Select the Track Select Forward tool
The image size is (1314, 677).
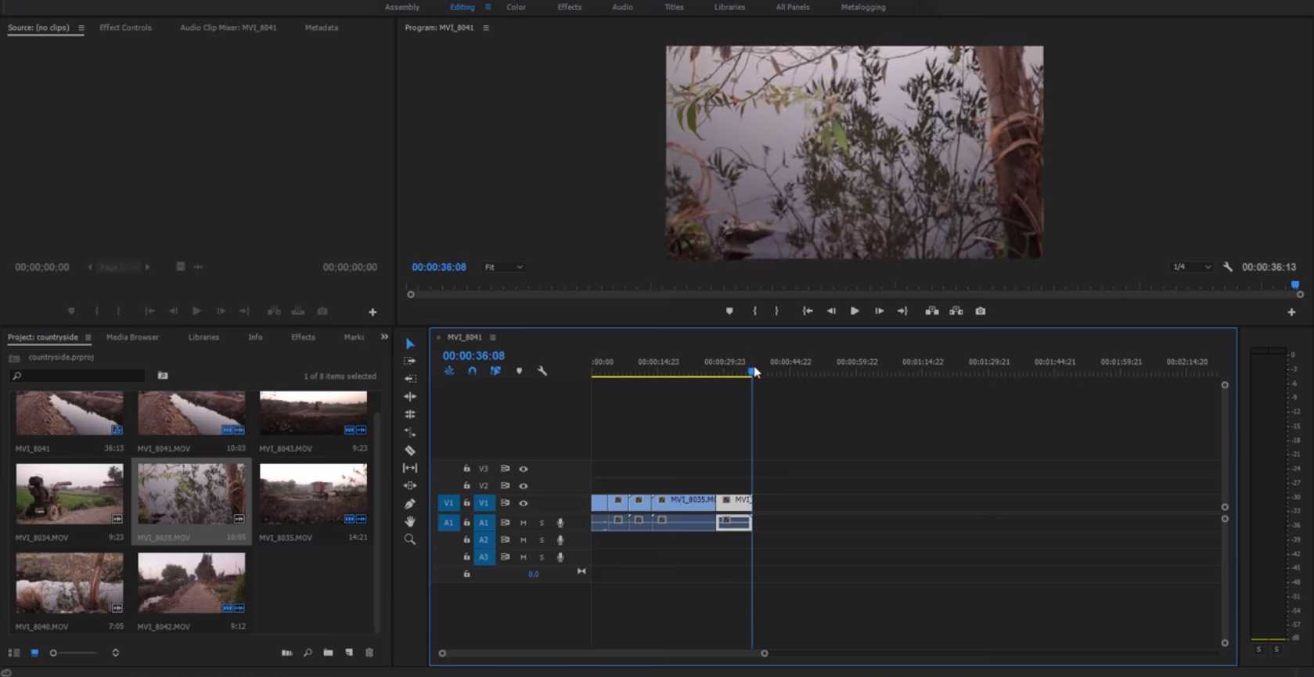pos(410,361)
